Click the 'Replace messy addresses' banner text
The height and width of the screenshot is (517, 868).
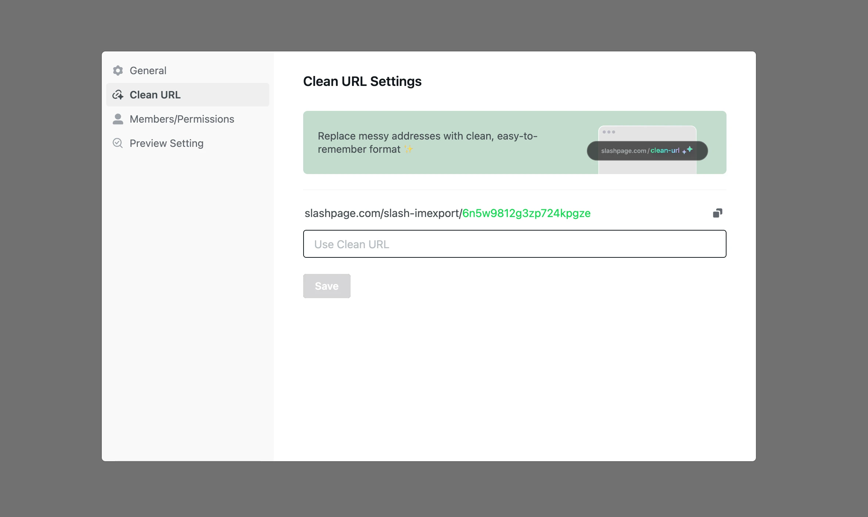(427, 142)
